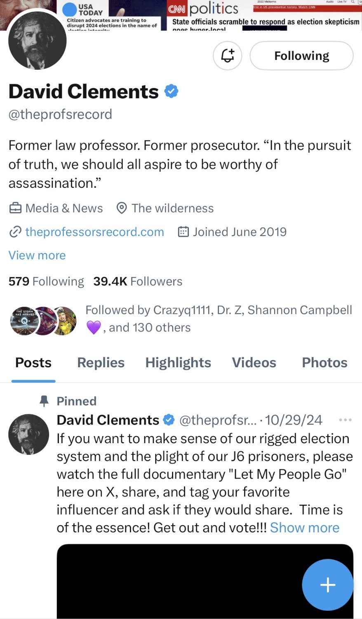Open the Photos tab
The width and height of the screenshot is (362, 619).
click(x=324, y=363)
